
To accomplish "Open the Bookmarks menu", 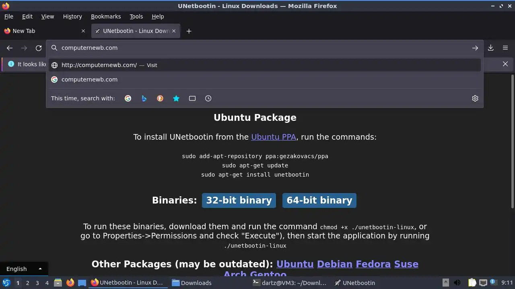I will [106, 16].
